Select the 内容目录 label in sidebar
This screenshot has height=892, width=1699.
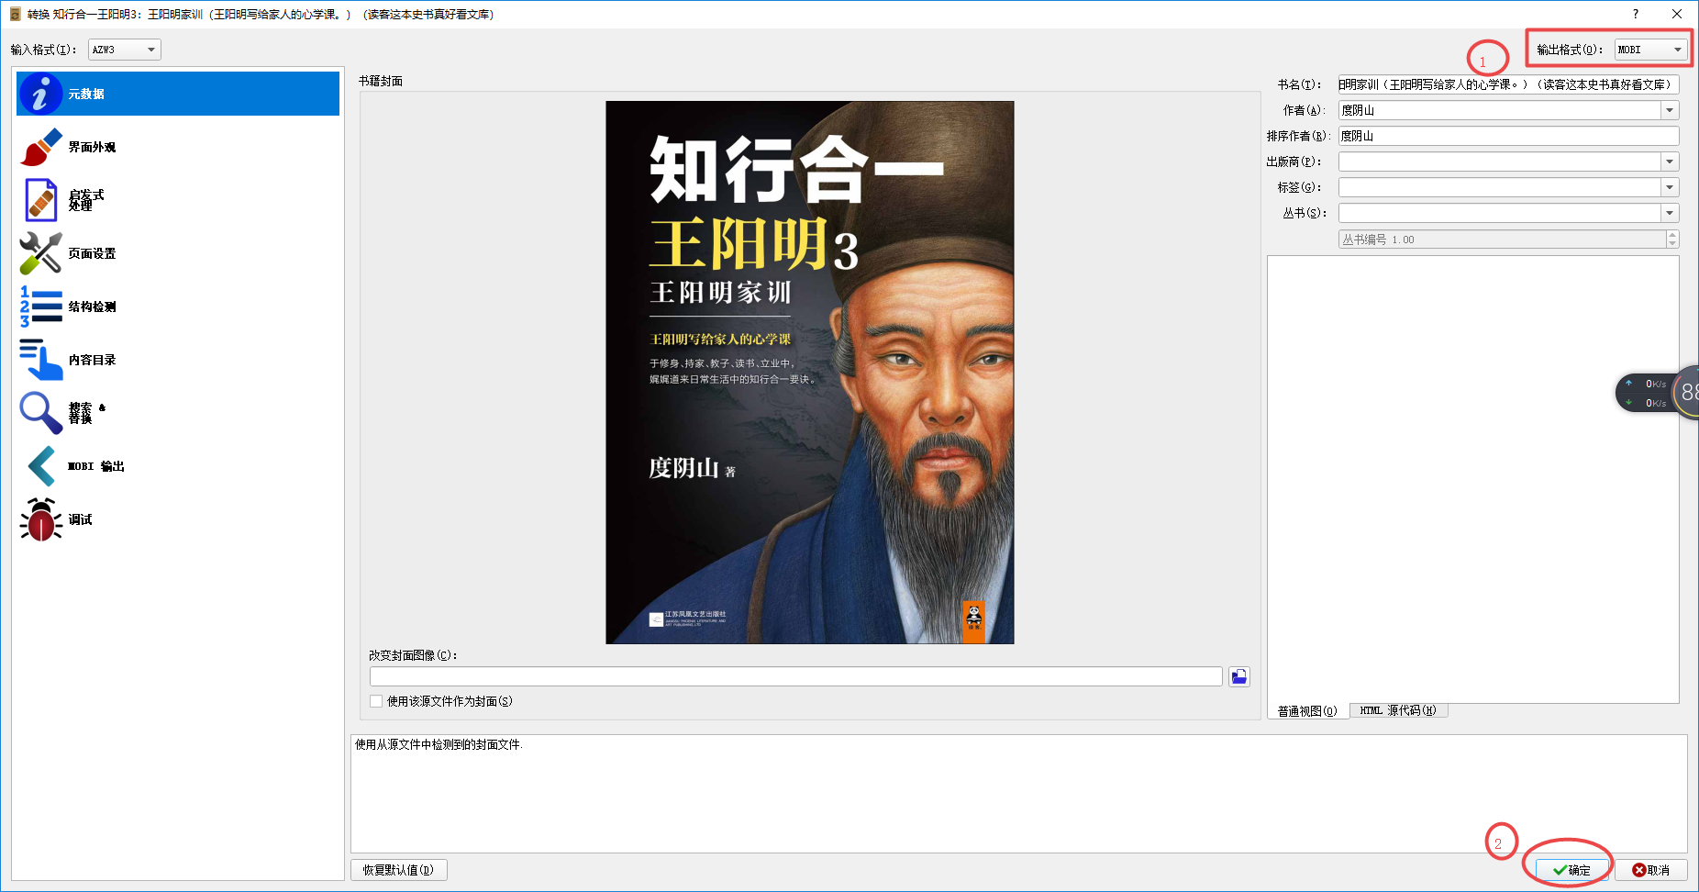[x=92, y=360]
